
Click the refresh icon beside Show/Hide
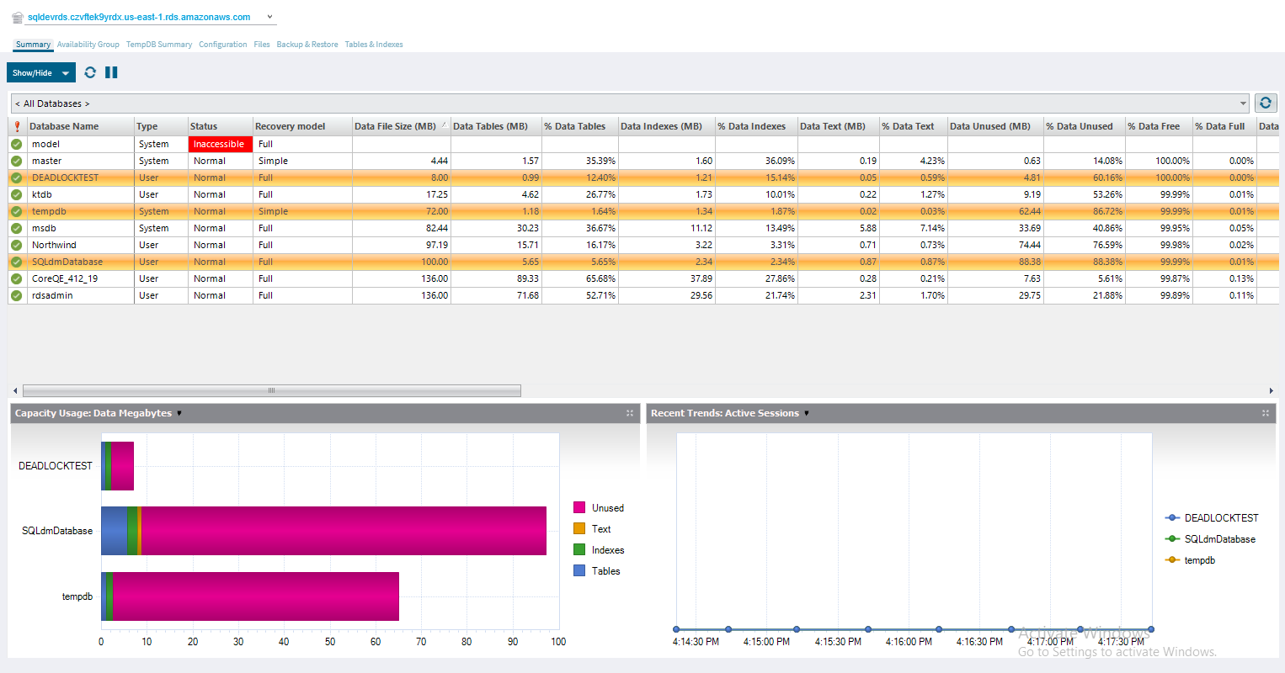click(90, 72)
